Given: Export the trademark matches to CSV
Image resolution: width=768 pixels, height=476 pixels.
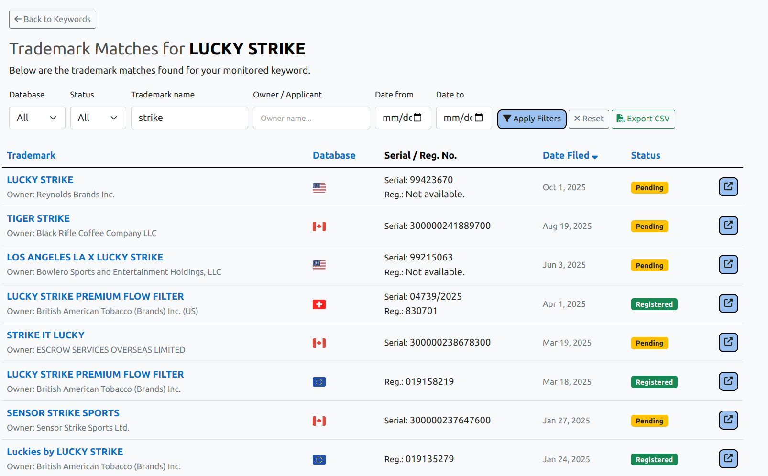Looking at the screenshot, I should pos(643,119).
